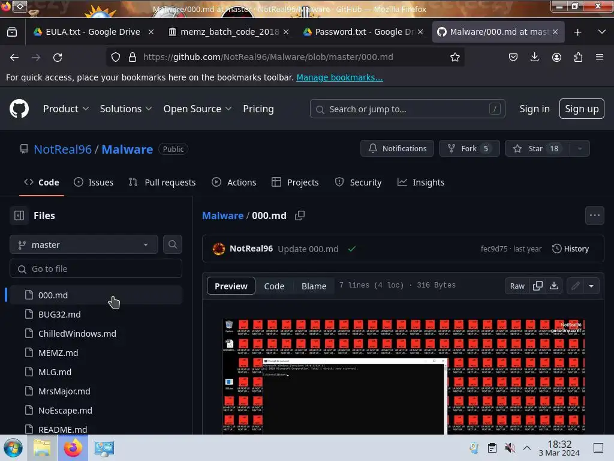
Task: Expand the Product navigation dropdown
Action: pos(66,109)
